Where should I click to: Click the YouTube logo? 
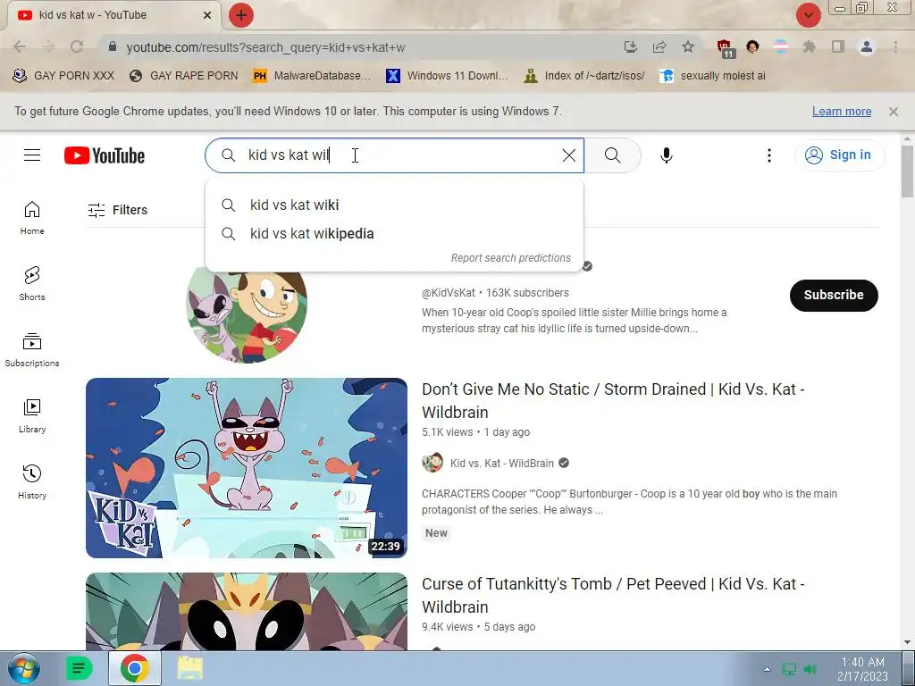pos(105,155)
